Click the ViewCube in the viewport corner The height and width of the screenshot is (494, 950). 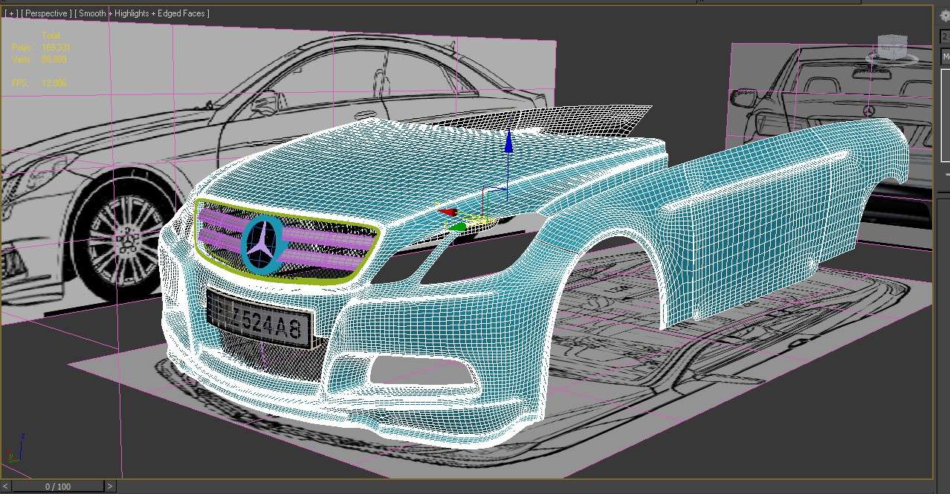[891, 48]
